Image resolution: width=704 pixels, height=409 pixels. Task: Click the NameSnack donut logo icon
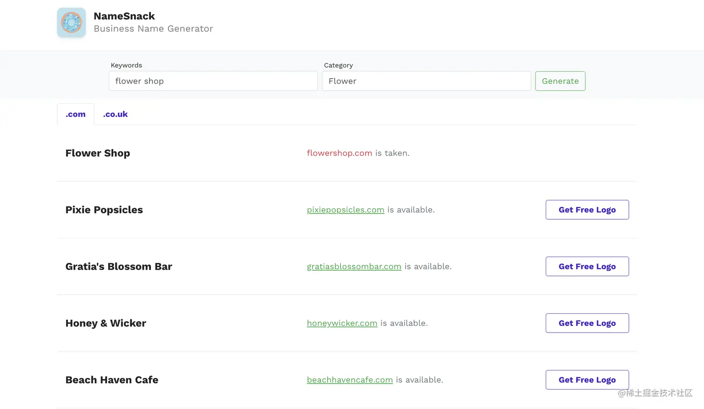[x=71, y=22]
